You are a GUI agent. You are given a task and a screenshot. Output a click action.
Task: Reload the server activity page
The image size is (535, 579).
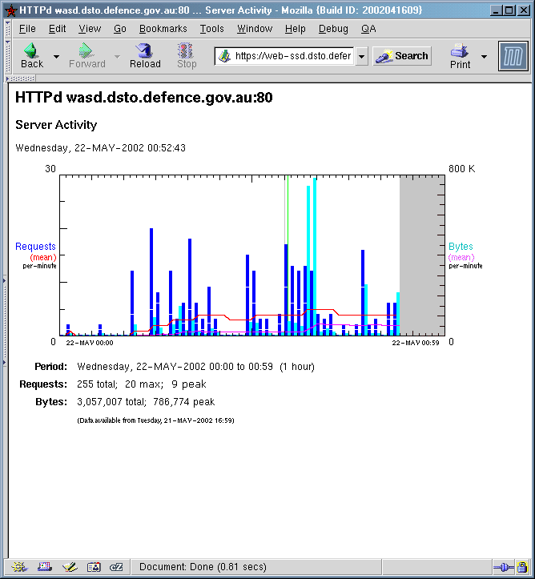(145, 56)
